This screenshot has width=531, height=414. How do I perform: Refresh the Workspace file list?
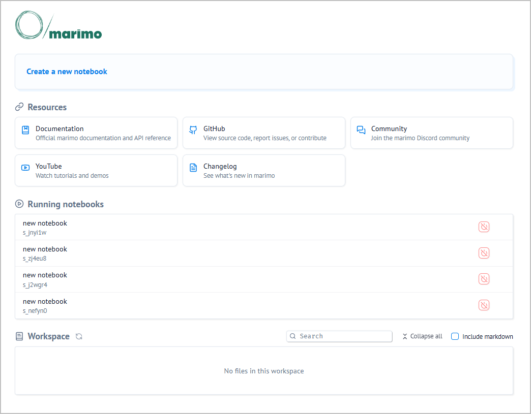point(79,336)
